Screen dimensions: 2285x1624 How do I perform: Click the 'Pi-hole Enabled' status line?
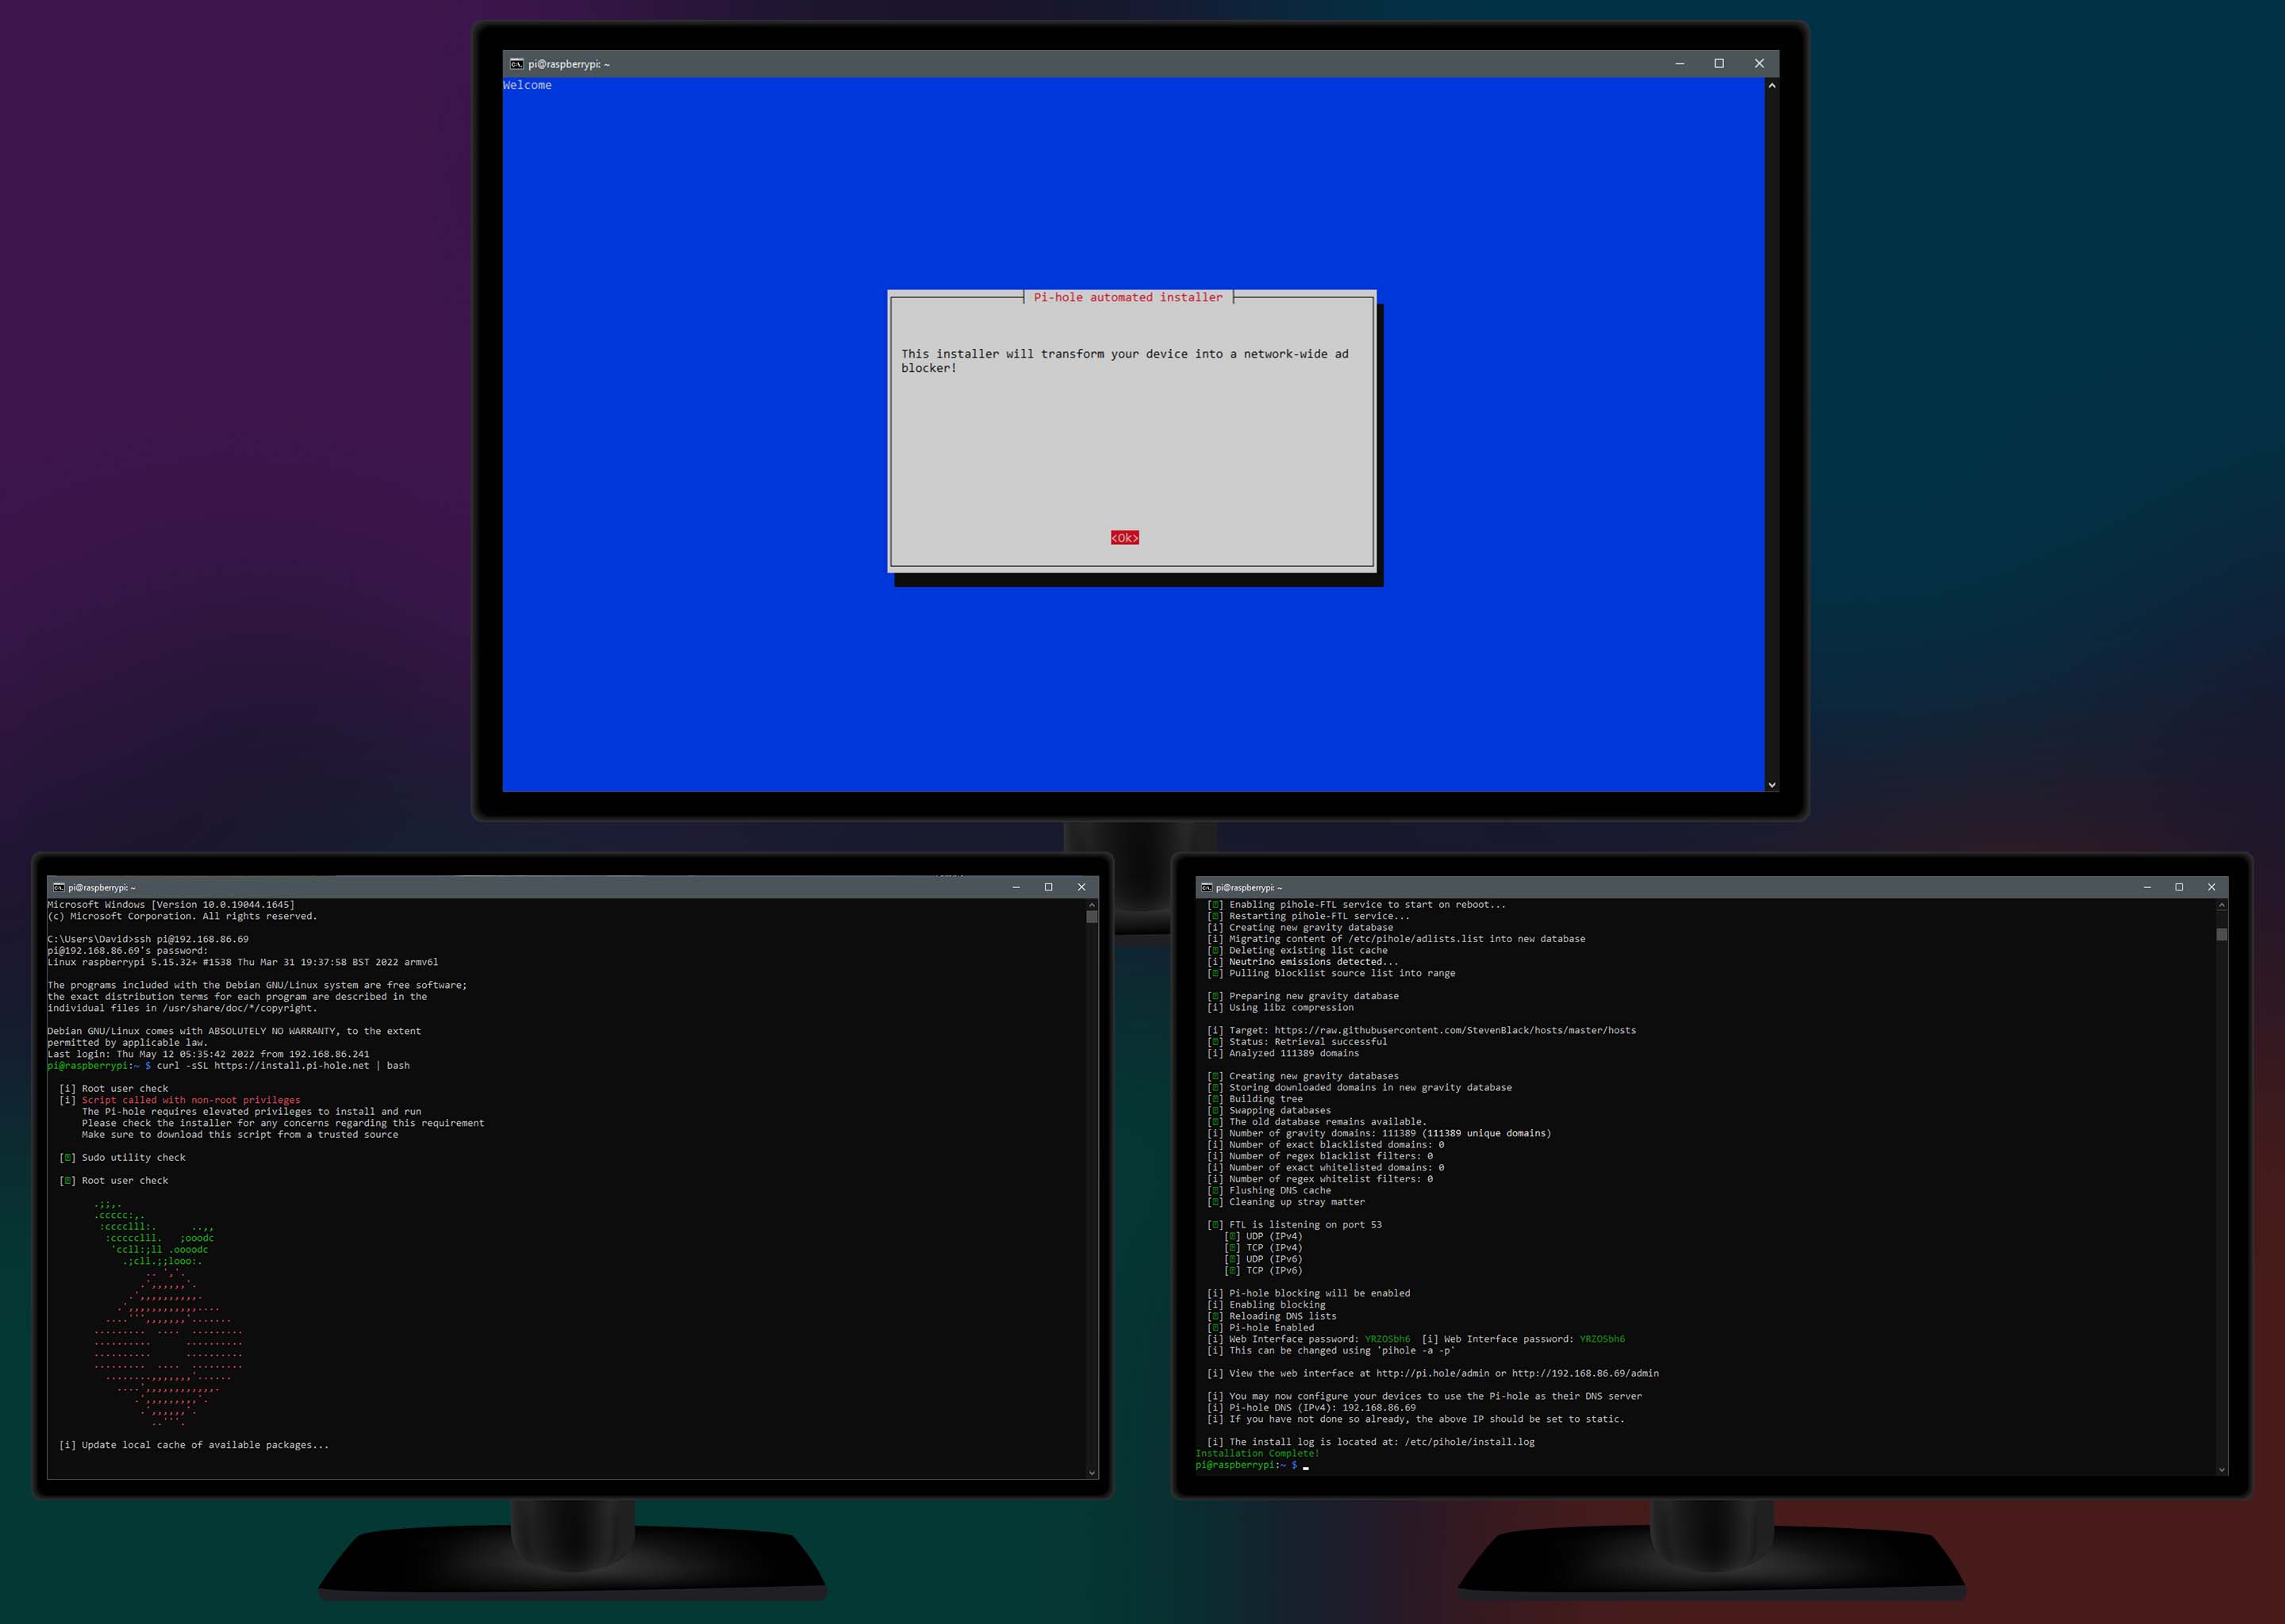(1261, 1328)
